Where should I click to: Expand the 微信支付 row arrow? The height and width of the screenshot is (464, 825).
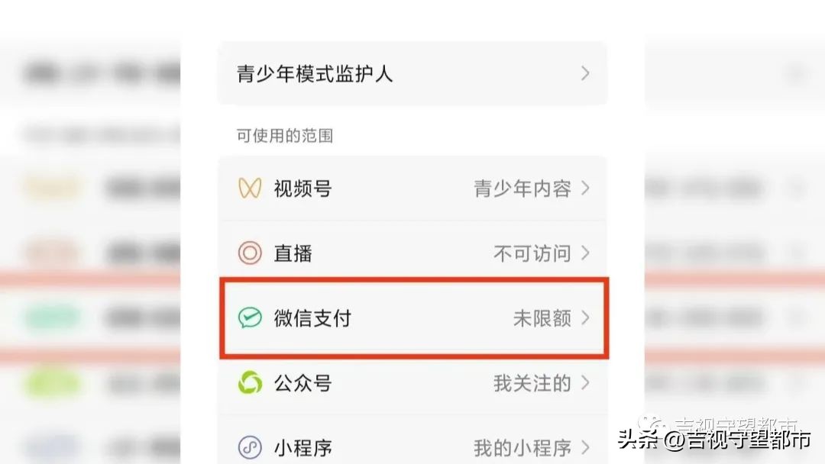(x=585, y=318)
